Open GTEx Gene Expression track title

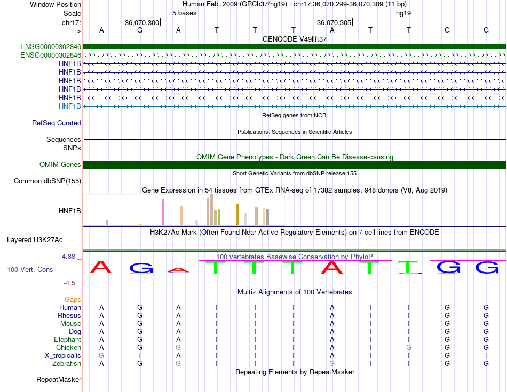tap(295, 190)
